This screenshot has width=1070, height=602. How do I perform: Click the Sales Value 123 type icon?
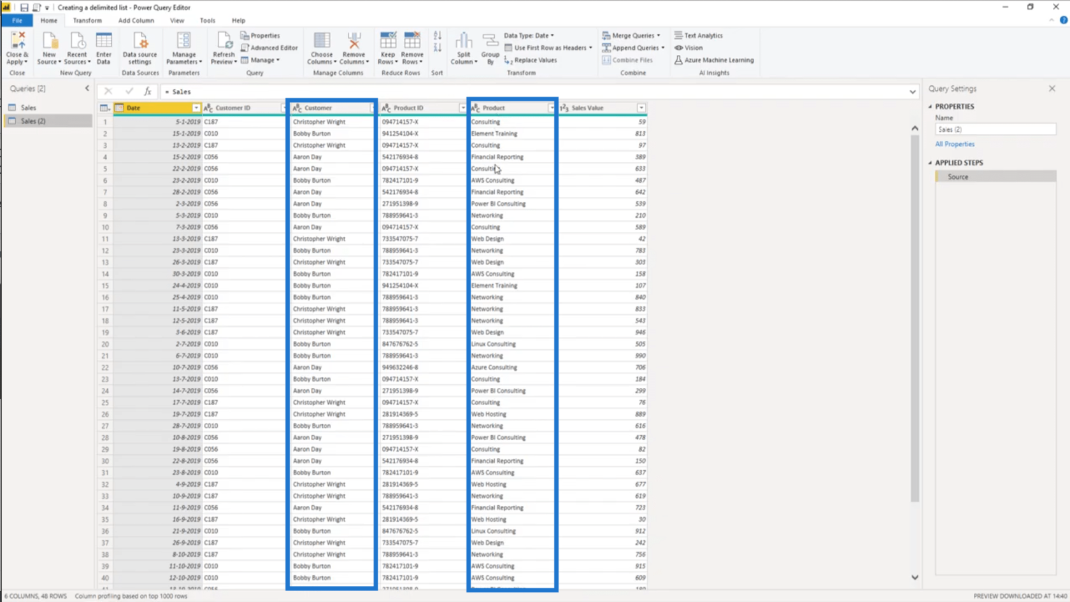click(564, 108)
